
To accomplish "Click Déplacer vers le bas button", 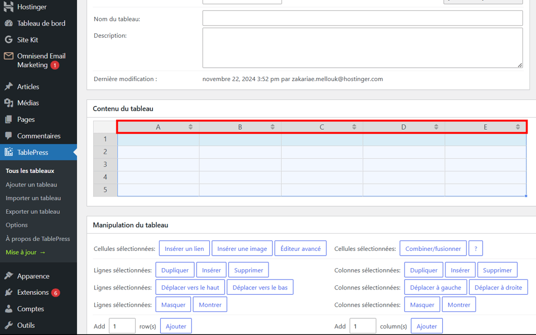I will click(x=260, y=287).
